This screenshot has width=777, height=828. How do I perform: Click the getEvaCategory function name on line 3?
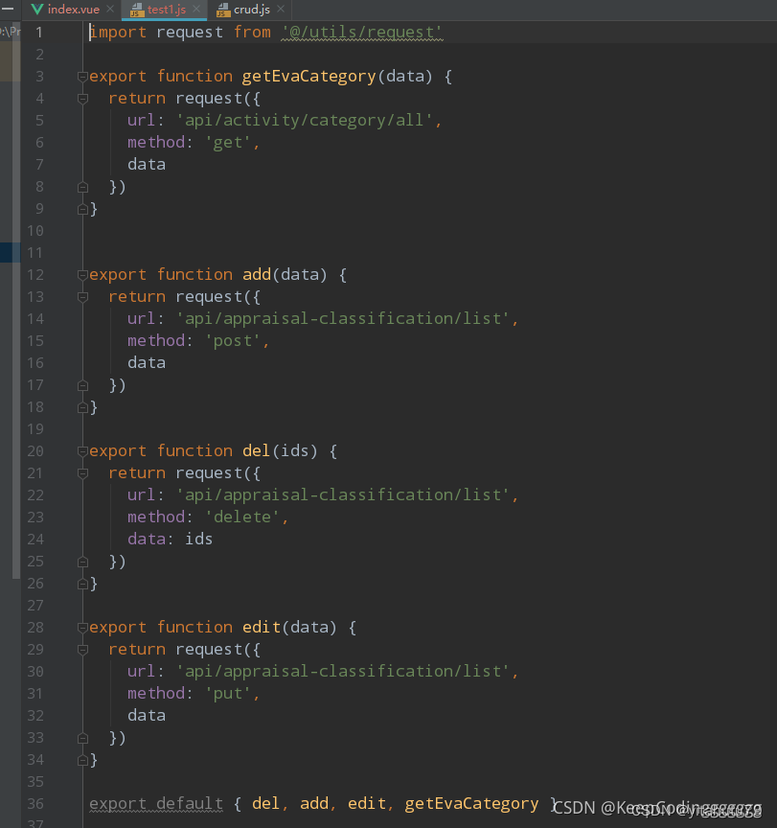point(309,77)
